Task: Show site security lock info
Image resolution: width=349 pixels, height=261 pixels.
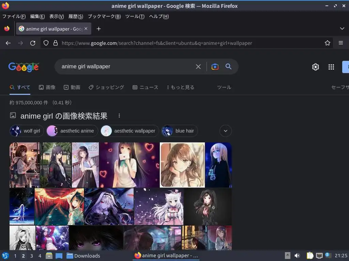Action: (x=56, y=43)
